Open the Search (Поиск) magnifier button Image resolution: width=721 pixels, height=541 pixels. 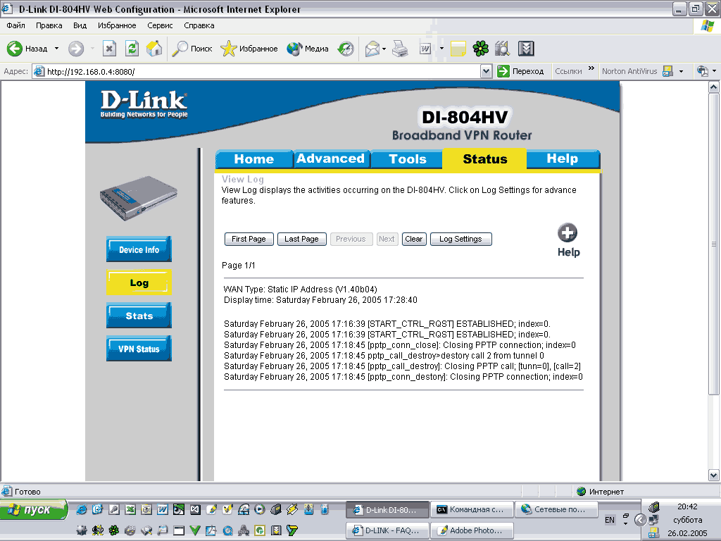click(192, 49)
